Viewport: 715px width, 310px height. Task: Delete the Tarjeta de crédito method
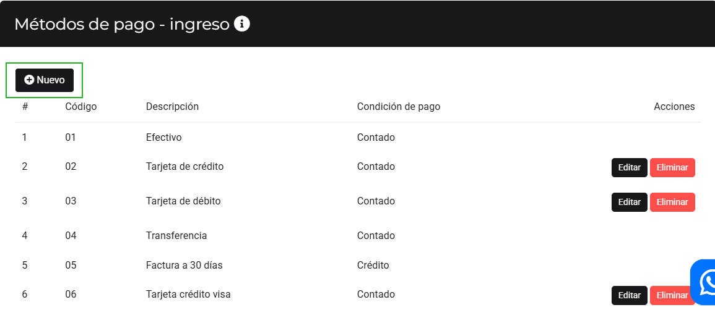(x=672, y=168)
